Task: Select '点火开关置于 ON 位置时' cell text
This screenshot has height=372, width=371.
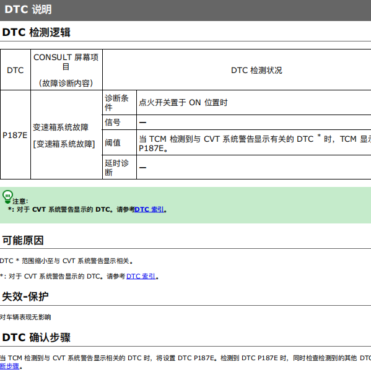Action: click(183, 103)
